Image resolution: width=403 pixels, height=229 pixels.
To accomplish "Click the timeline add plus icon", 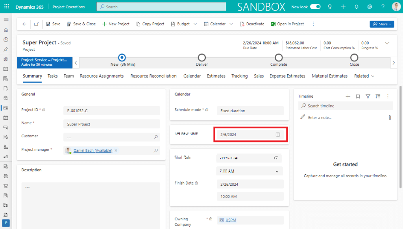I will coord(348,96).
